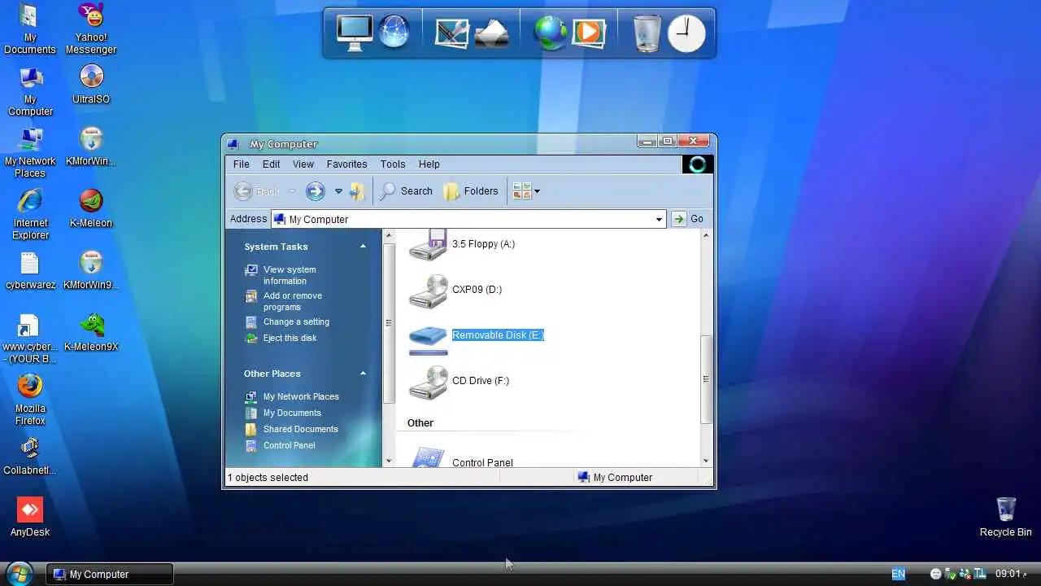Screen dimensions: 1041x586
Task: Click the Up folder toolbar button
Action: tap(357, 191)
